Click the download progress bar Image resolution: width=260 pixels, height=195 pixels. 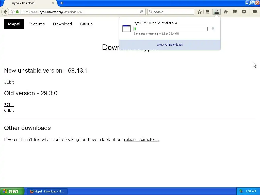coord(171,29)
